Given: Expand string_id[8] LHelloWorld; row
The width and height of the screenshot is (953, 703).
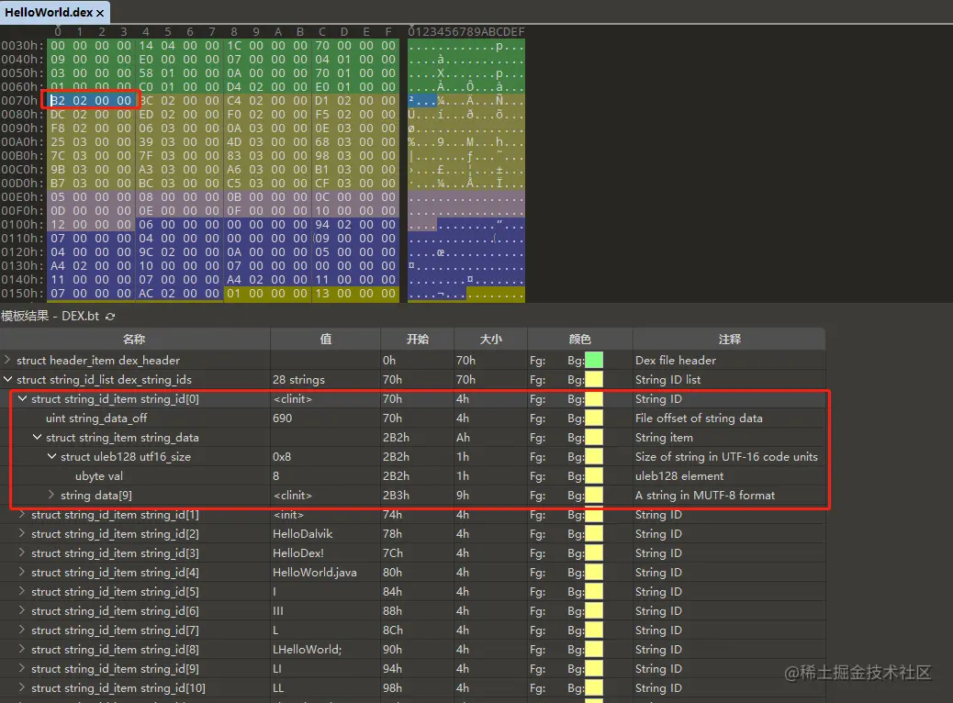Looking at the screenshot, I should [x=22, y=649].
